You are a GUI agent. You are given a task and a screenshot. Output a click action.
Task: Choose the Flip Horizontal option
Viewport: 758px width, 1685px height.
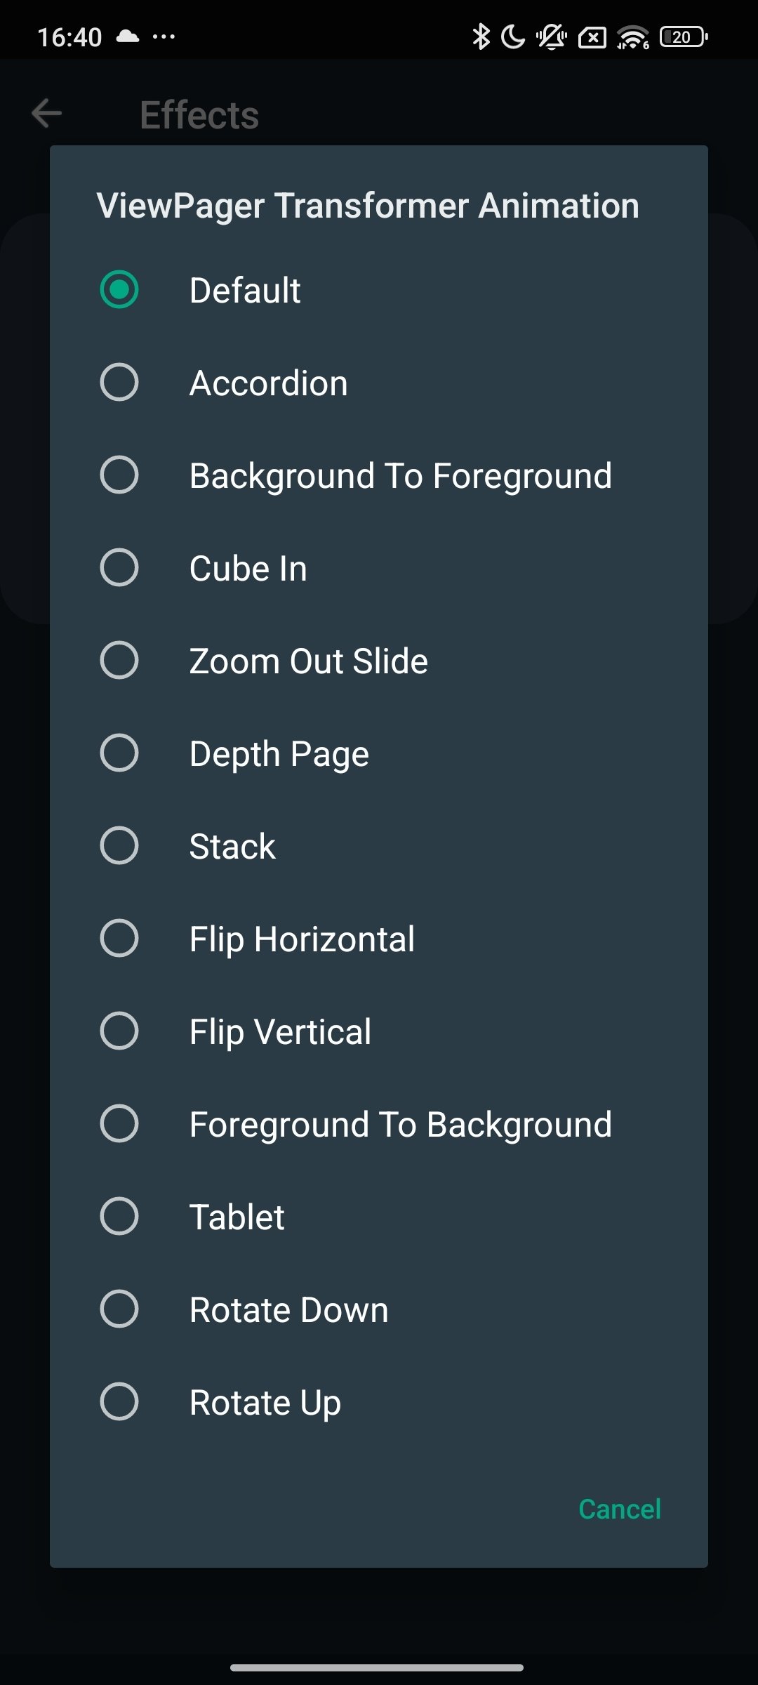click(x=379, y=938)
